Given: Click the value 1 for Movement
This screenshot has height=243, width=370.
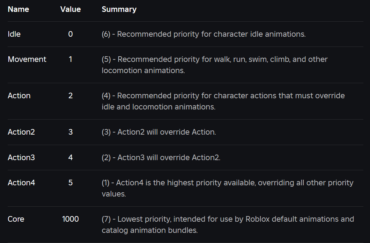Looking at the screenshot, I should point(71,59).
